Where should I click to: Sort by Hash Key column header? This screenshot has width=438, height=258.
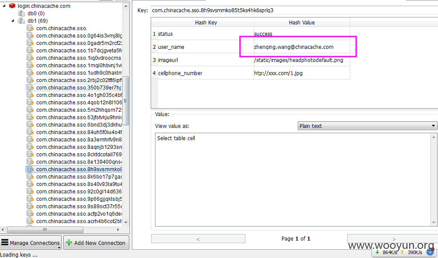[206, 22]
